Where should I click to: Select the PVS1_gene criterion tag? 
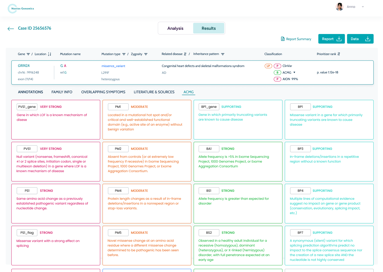pyautogui.click(x=27, y=107)
